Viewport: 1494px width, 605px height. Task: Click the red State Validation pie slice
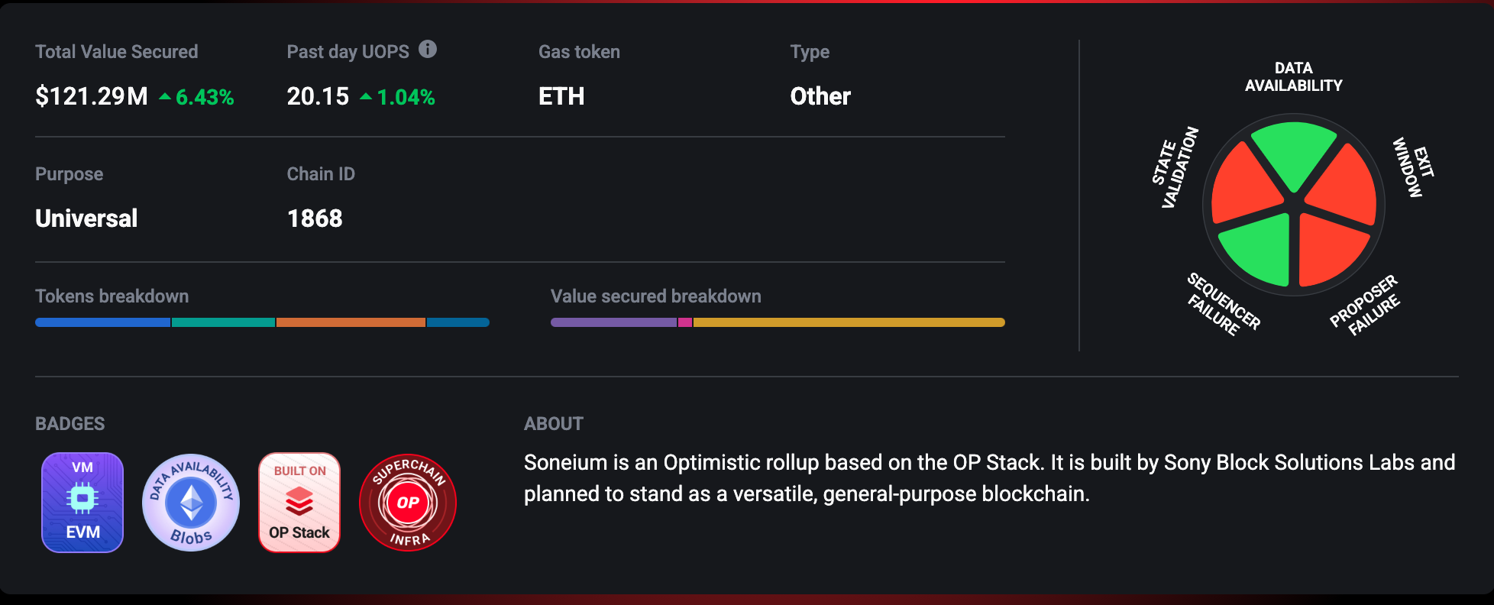point(1243,186)
